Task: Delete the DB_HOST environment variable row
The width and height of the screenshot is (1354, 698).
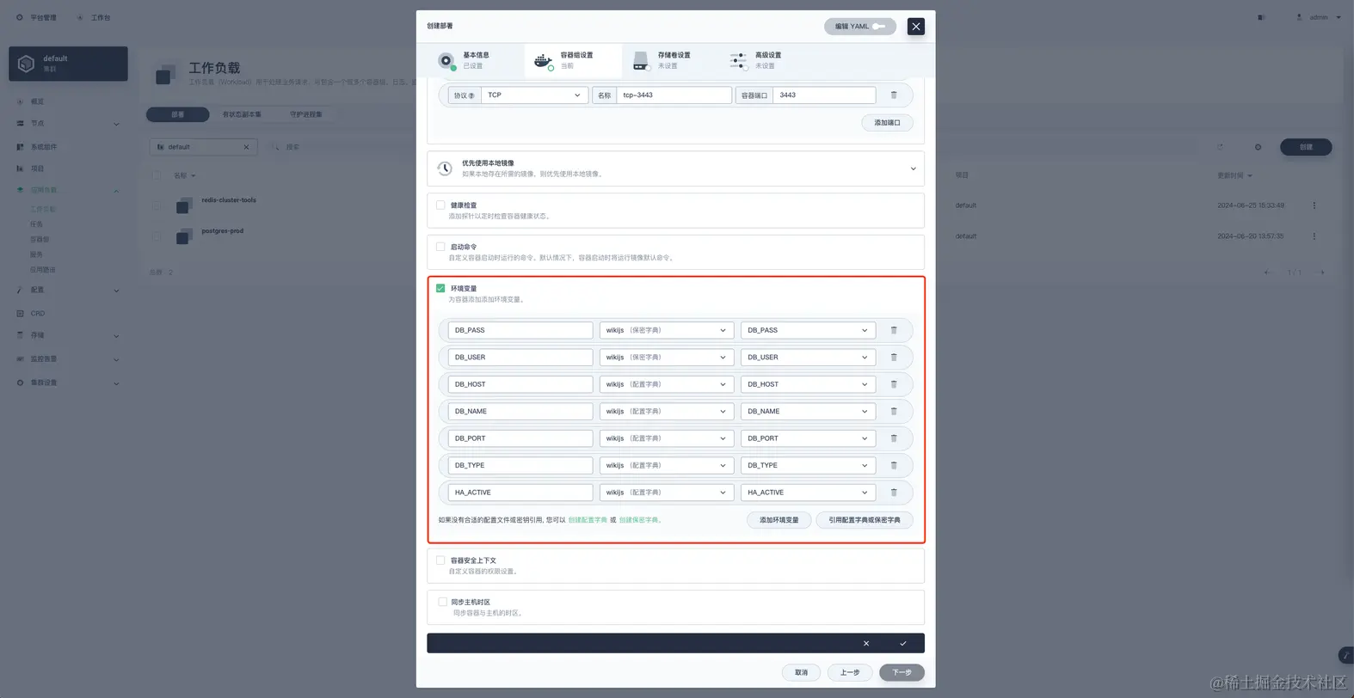Action: [894, 384]
